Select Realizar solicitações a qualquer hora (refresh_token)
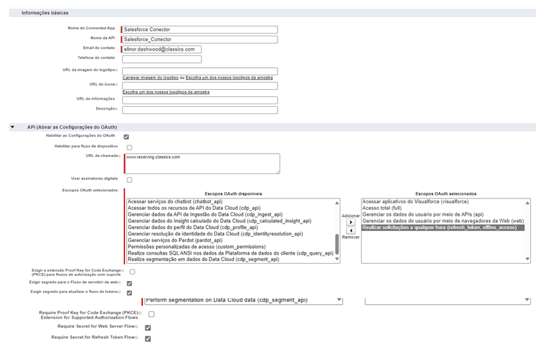 [443, 228]
